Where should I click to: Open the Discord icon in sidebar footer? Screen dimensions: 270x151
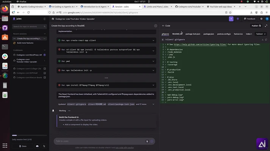point(37,146)
